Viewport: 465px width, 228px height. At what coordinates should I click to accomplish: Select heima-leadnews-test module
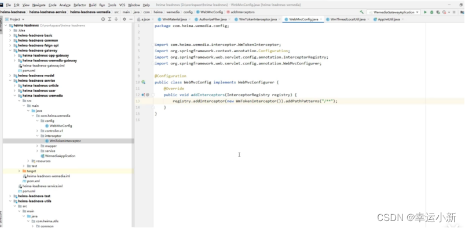click(x=34, y=196)
